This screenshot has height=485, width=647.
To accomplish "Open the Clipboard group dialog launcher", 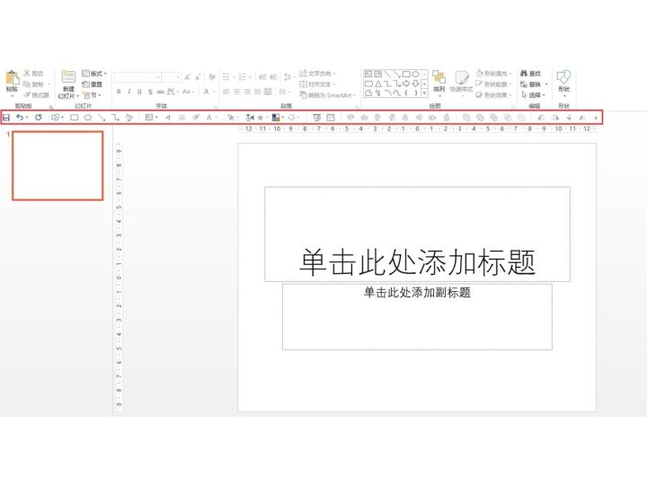I will pos(51,106).
